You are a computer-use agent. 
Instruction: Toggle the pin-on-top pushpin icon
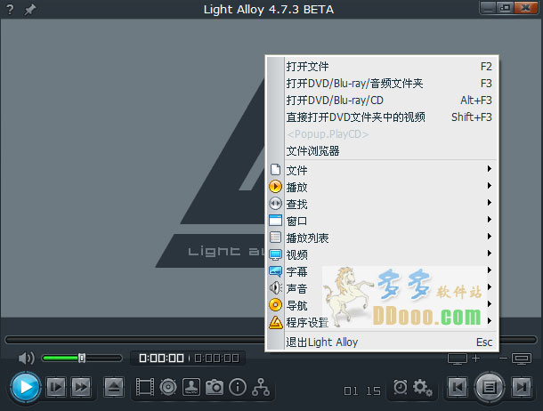[x=29, y=9]
